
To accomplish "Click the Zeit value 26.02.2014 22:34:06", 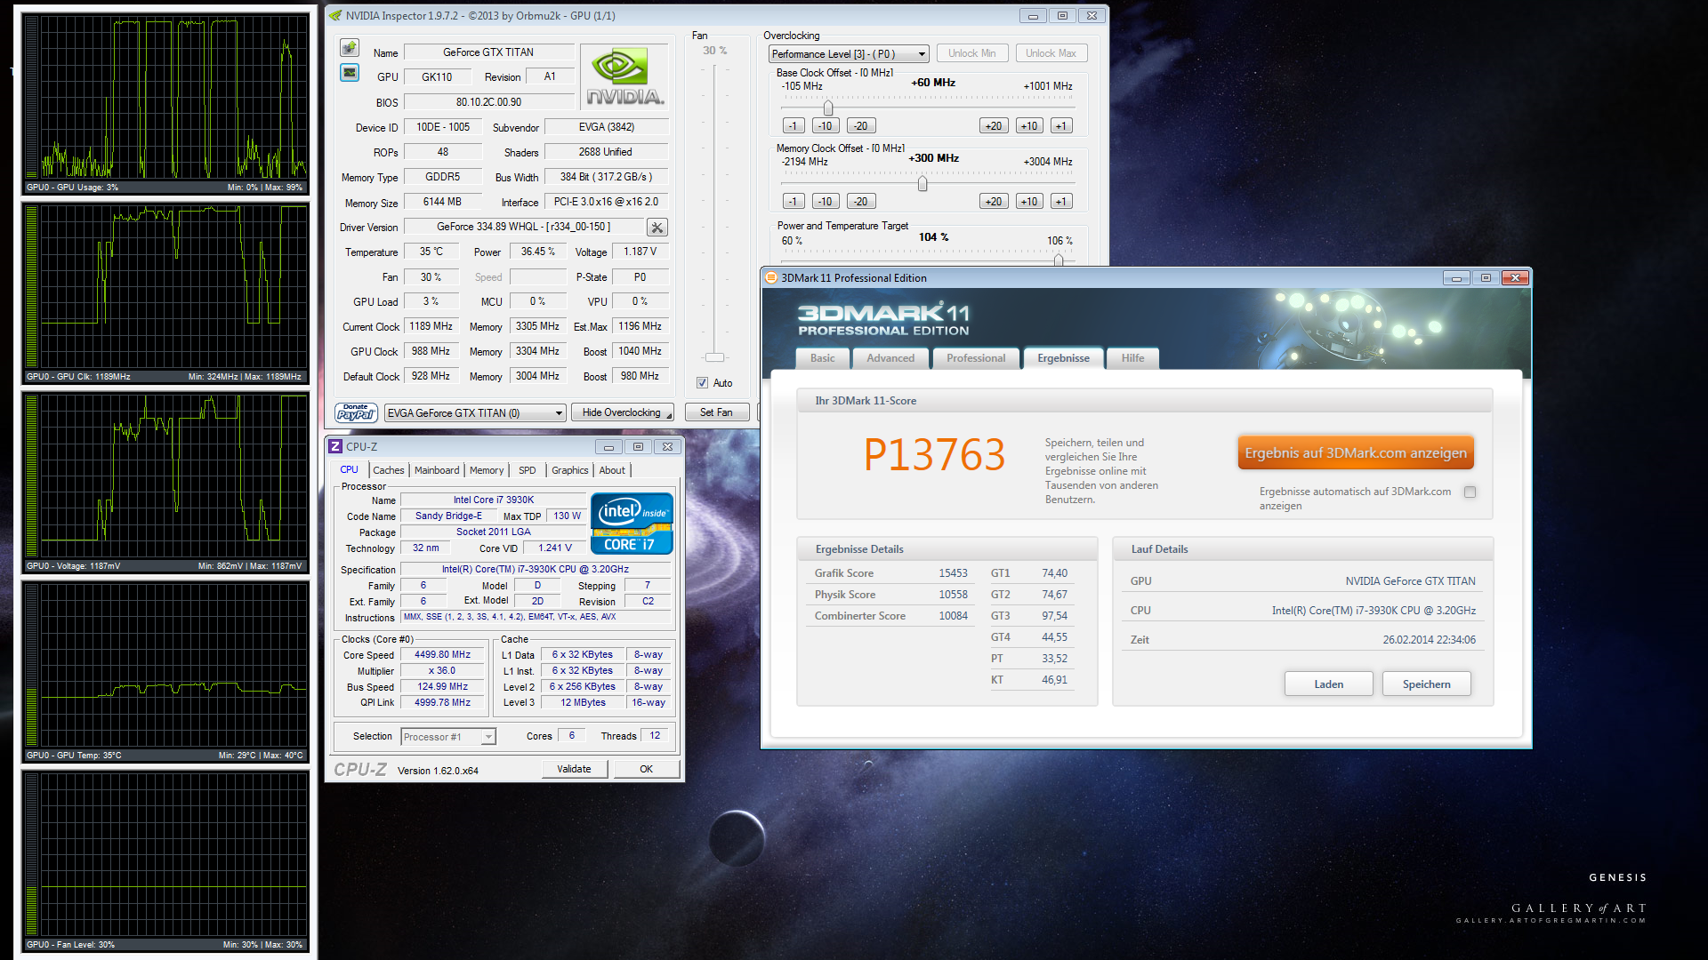I will click(x=1429, y=640).
